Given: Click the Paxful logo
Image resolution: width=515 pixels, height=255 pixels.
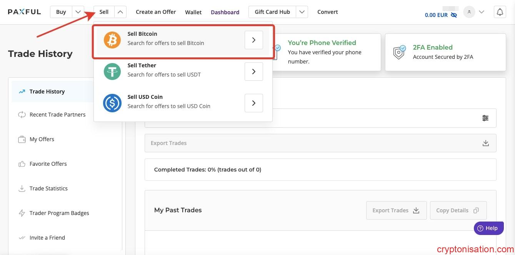Looking at the screenshot, I should (x=24, y=12).
